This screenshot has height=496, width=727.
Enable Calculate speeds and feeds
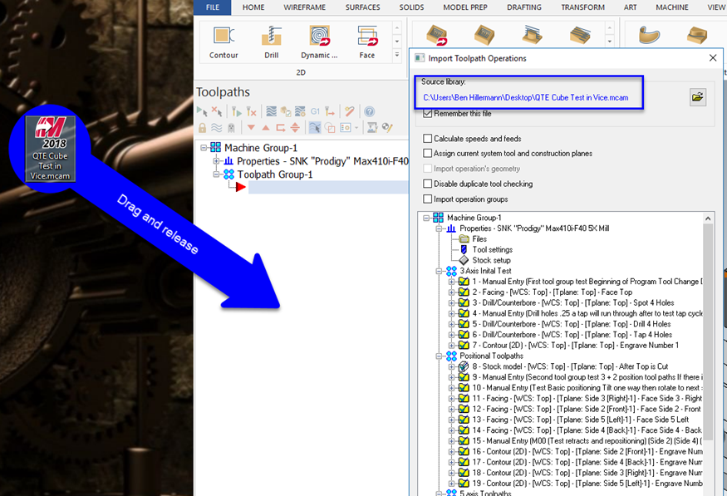(428, 139)
